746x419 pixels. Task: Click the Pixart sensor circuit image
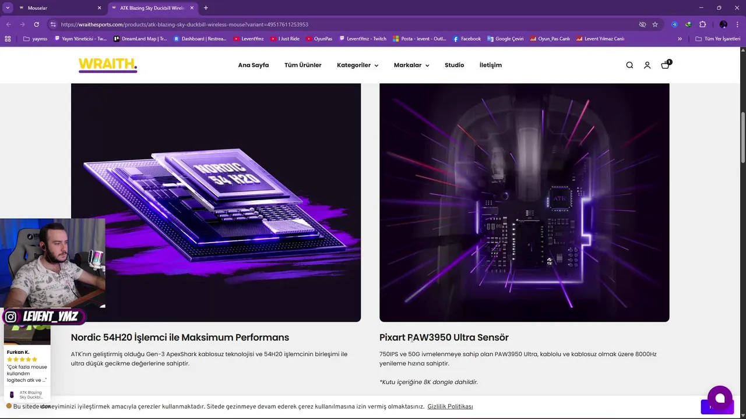pos(524,203)
